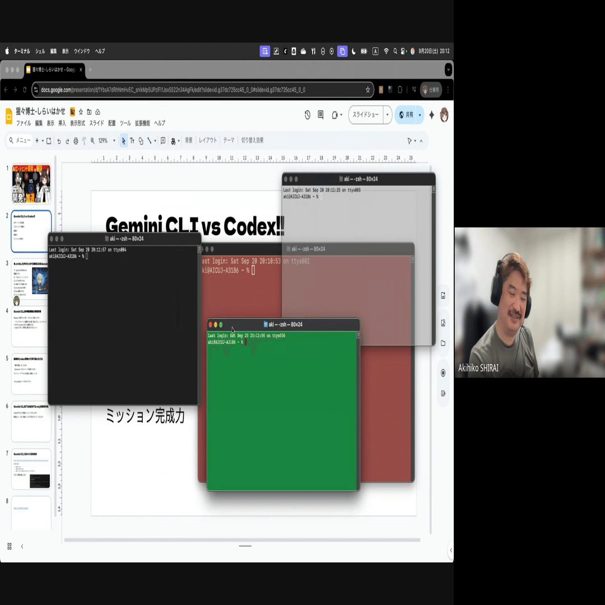This screenshot has width=605, height=605.
Task: Click the 共有 share button
Action: click(406, 115)
